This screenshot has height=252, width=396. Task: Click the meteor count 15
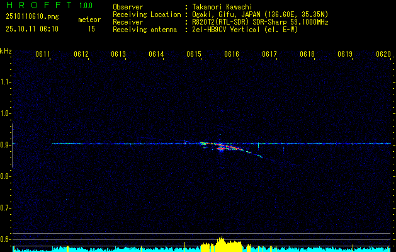pyautogui.click(x=91, y=29)
